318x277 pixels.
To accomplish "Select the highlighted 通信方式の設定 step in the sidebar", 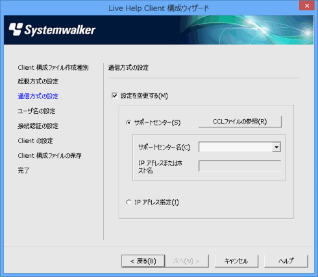I will coord(38,96).
